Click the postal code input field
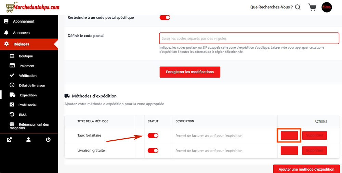Image resolution: width=342 pixels, height=173 pixels. point(249,38)
